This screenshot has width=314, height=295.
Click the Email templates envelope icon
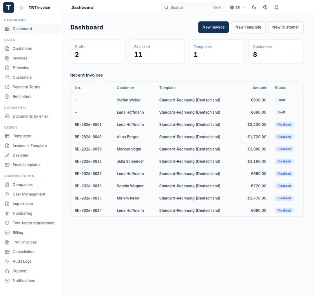[x=7, y=165]
